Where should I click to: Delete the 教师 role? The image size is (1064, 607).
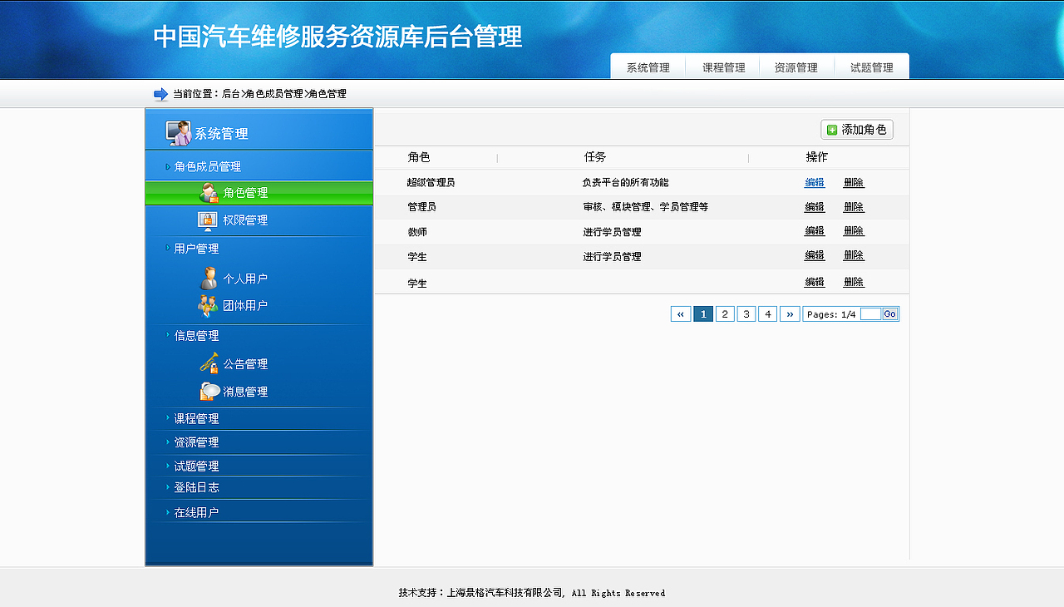[x=854, y=230]
